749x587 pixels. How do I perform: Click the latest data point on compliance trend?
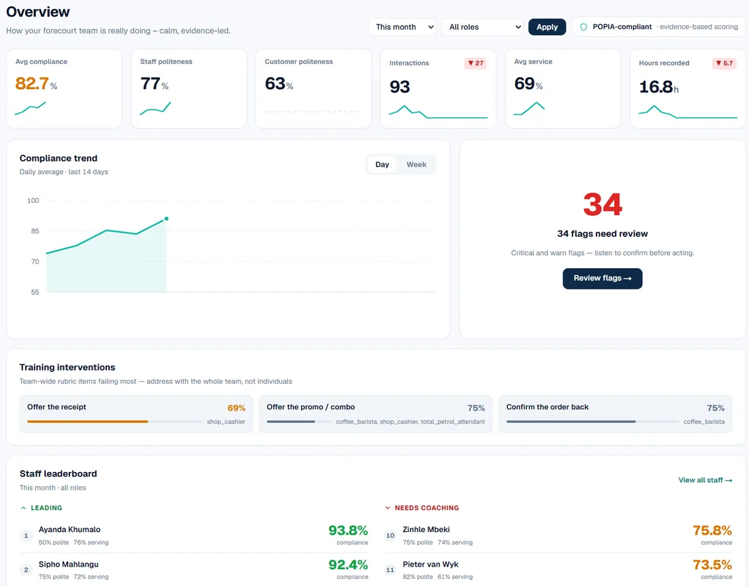[166, 219]
